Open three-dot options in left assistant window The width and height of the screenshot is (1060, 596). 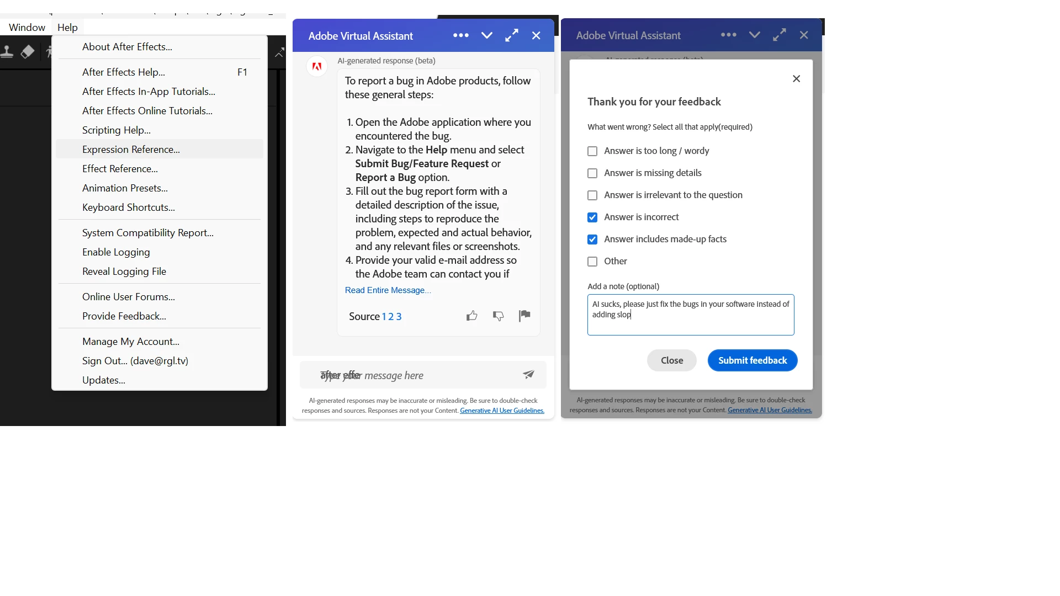(x=460, y=35)
